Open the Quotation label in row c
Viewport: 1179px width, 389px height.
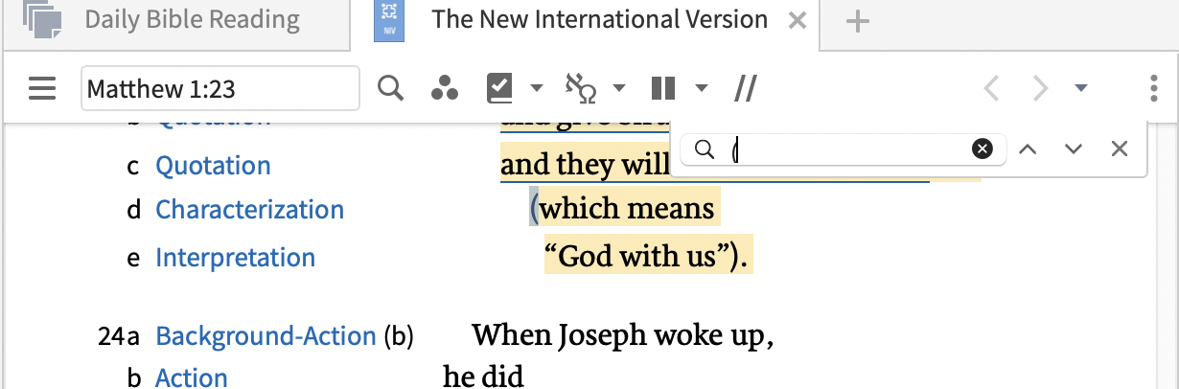(x=213, y=166)
